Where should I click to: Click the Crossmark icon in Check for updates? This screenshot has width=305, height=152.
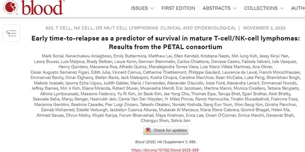pyautogui.click(x=148, y=131)
